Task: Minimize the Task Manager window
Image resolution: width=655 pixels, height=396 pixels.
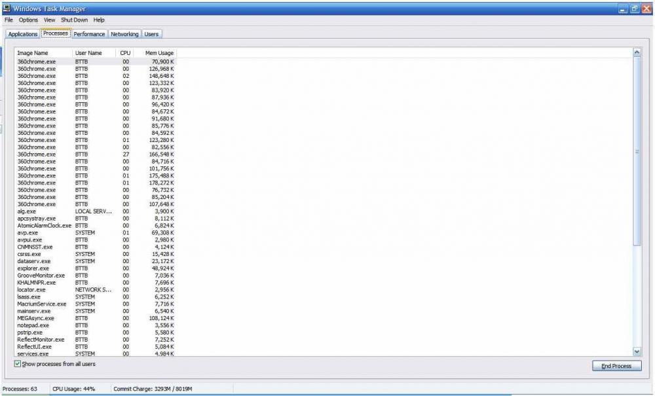Action: click(x=623, y=9)
